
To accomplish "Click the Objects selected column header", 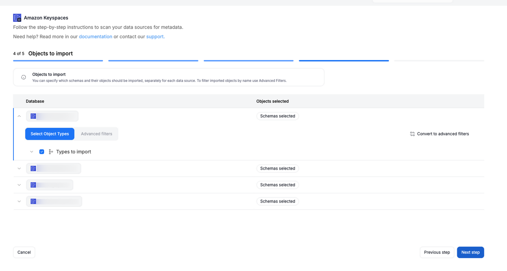I will pos(272,101).
